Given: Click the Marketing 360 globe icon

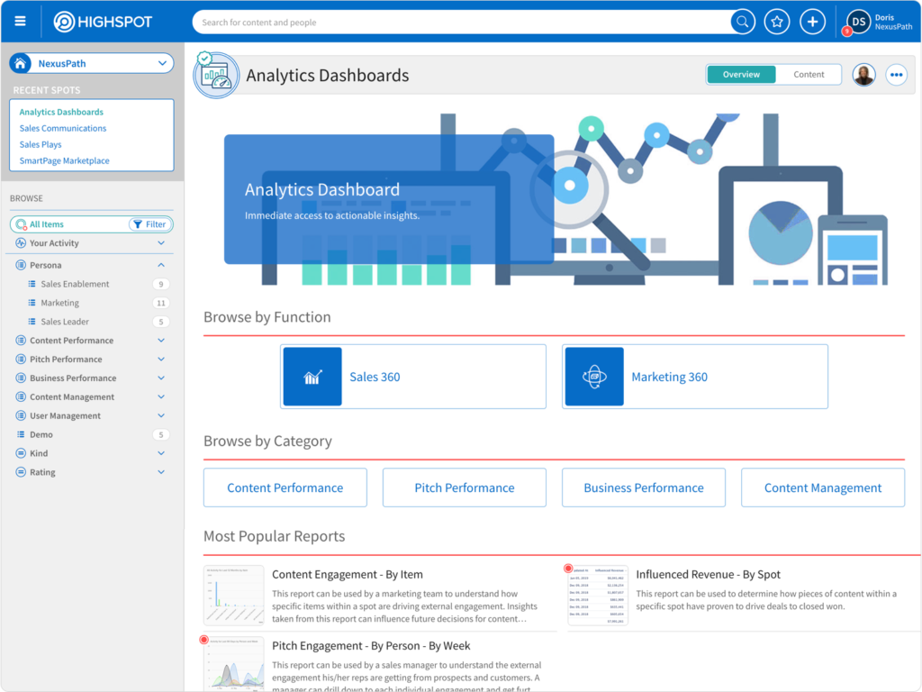Looking at the screenshot, I should pos(594,377).
